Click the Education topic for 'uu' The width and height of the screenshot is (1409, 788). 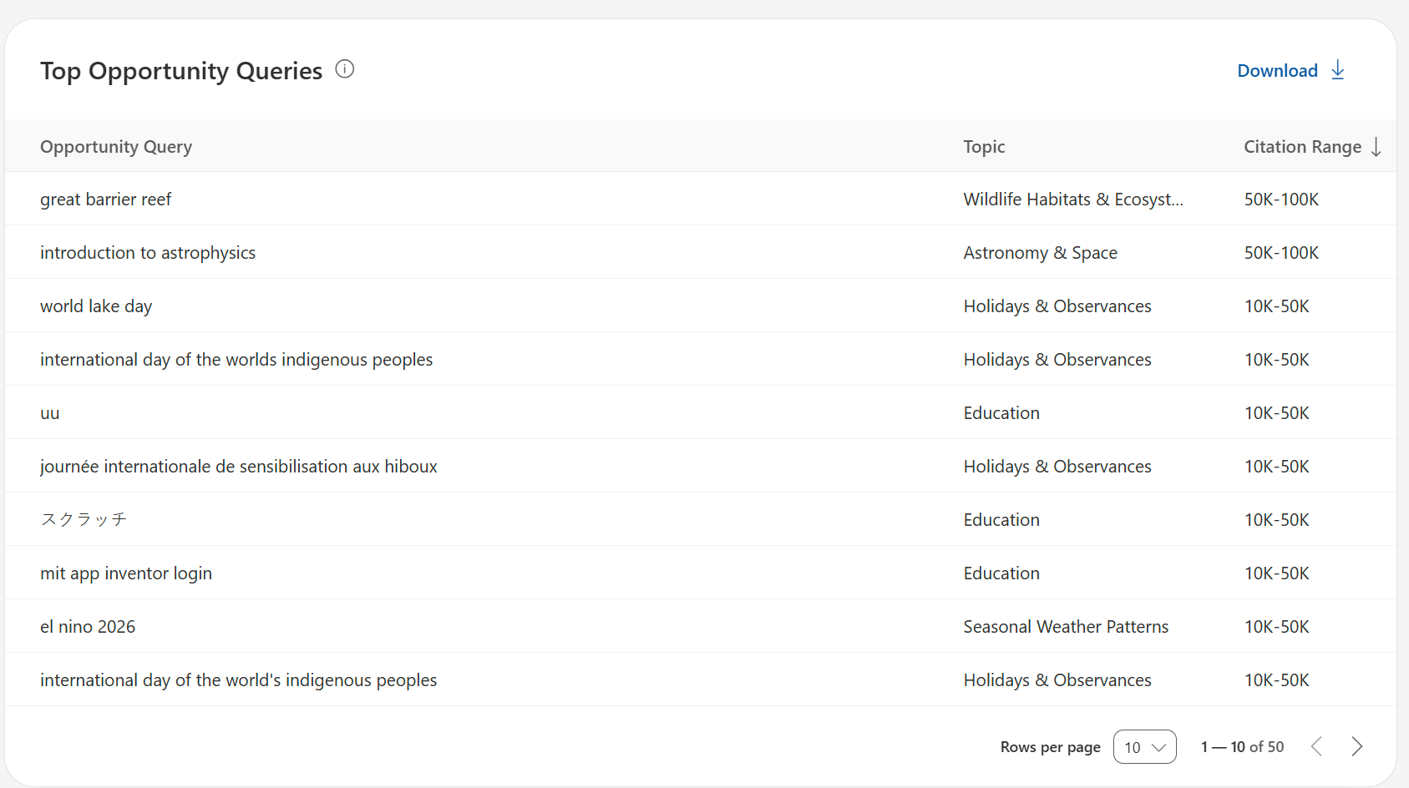[1001, 413]
